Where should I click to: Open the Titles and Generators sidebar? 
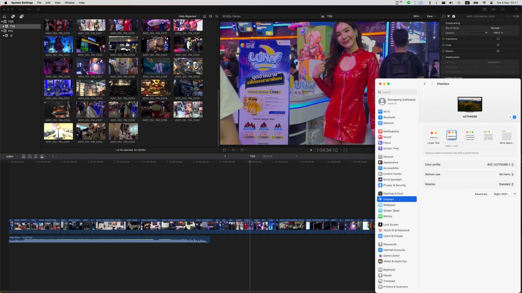[21, 16]
